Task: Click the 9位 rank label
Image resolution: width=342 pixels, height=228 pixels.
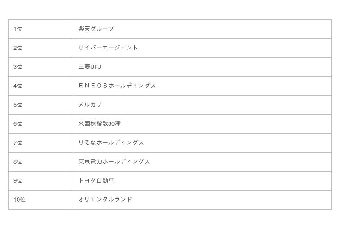Action: tap(18, 180)
